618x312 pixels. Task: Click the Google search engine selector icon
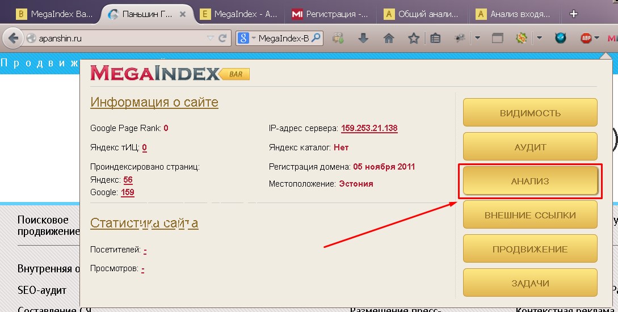point(243,38)
